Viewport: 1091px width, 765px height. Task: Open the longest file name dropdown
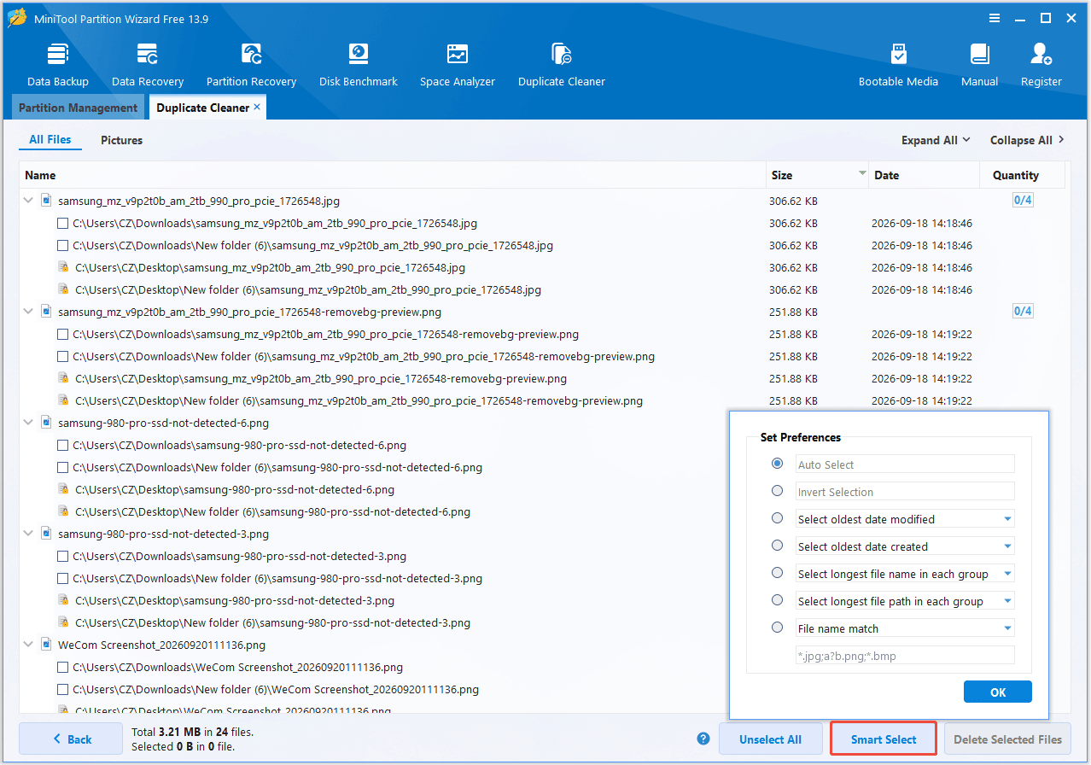click(x=905, y=574)
